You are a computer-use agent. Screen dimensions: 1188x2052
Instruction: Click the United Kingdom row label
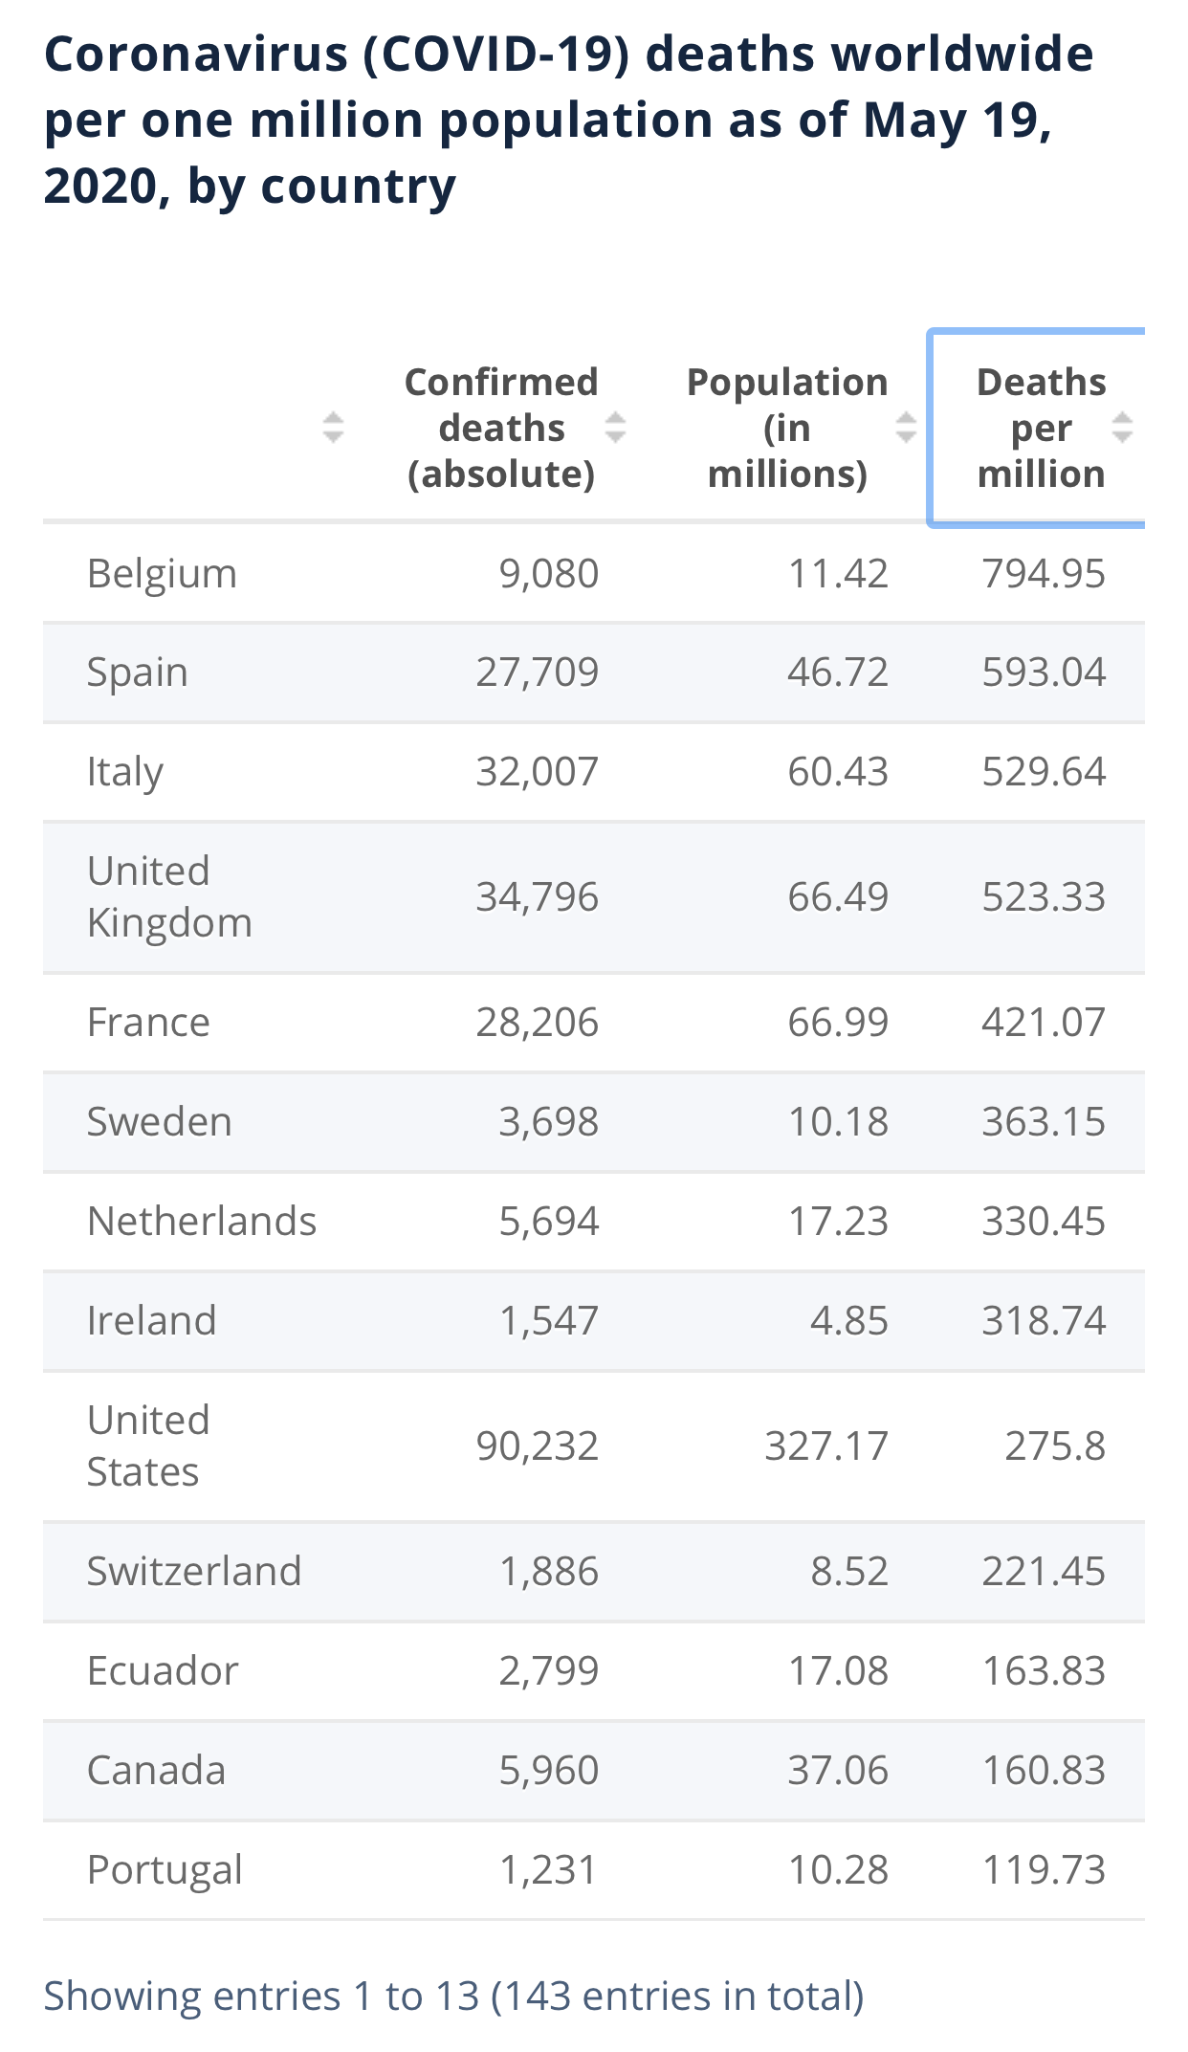(x=169, y=896)
